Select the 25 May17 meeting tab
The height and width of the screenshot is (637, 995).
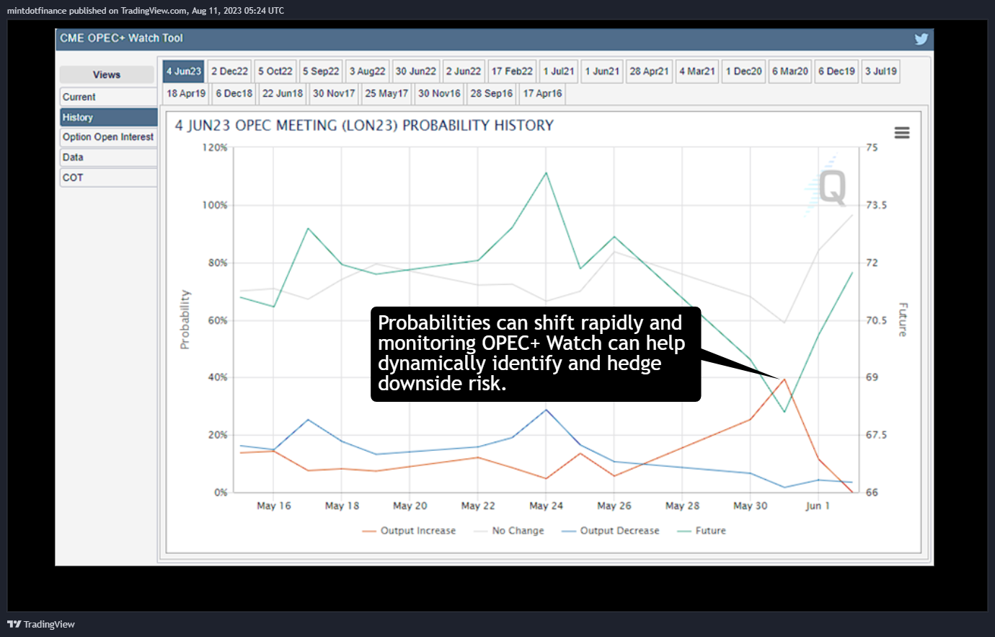point(386,94)
